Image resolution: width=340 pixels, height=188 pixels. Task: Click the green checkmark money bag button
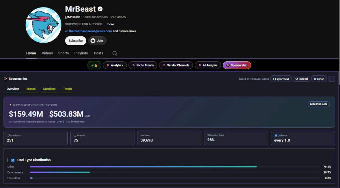coord(94,65)
